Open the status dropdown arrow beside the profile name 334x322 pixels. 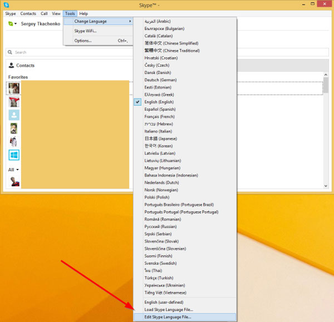point(16,24)
